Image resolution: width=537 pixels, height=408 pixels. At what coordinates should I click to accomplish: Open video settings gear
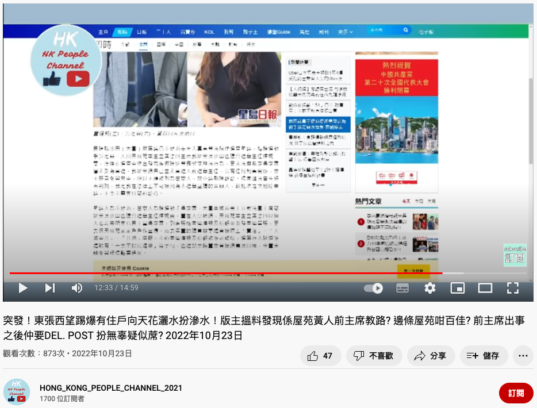pos(430,288)
